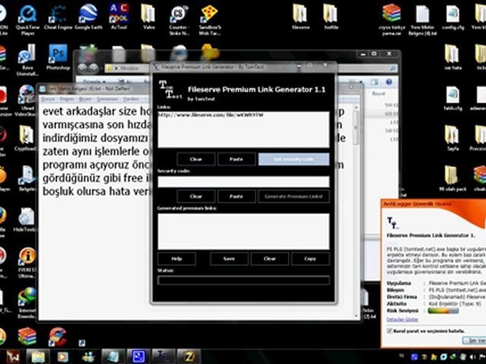
Task: Click Explorer preview pane icon
Action: tap(375, 82)
